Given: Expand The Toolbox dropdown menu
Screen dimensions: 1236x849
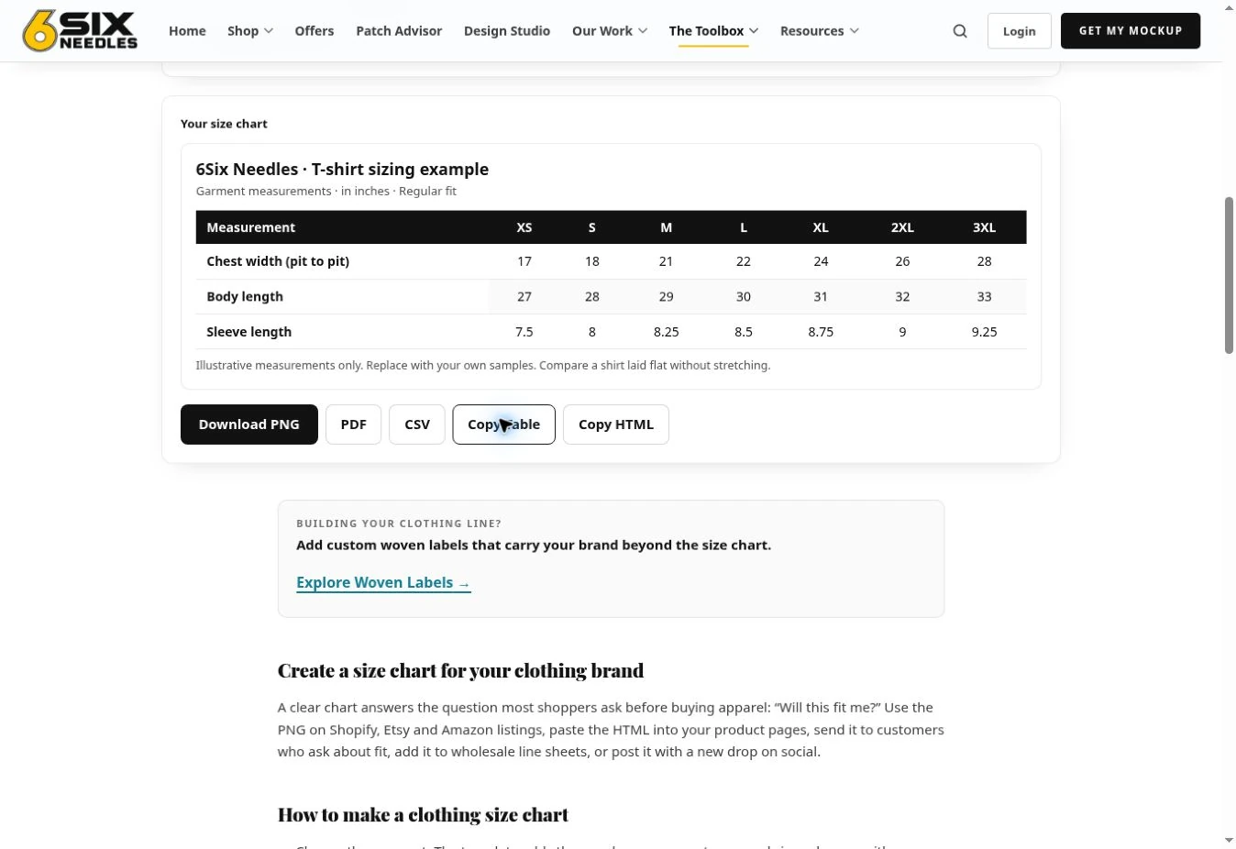Looking at the screenshot, I should point(713,31).
